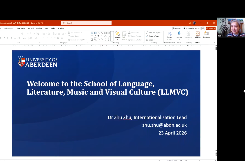
Task: Click the Record button at top right
Action: 177,28
